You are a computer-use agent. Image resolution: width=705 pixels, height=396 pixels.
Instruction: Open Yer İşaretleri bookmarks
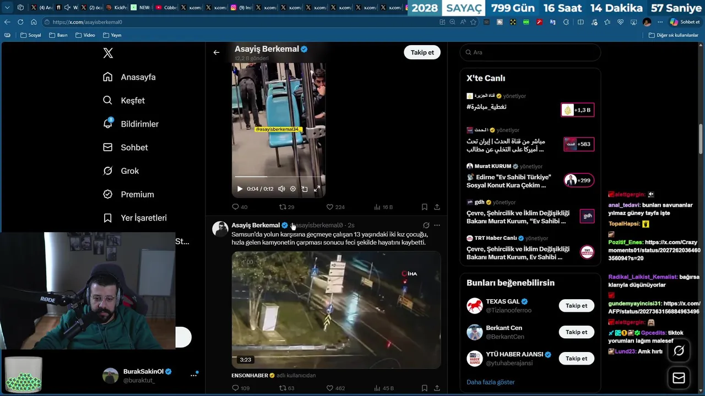(x=135, y=218)
